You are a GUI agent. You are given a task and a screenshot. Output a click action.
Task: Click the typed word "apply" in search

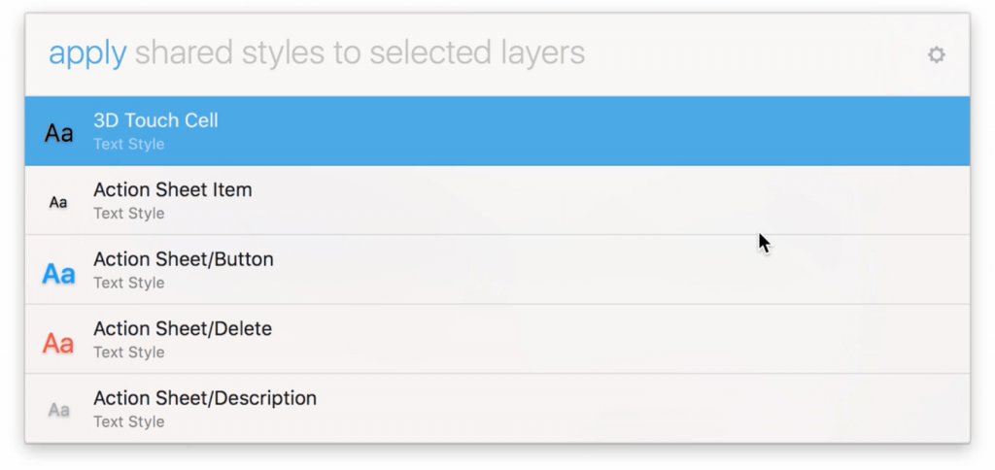[87, 53]
